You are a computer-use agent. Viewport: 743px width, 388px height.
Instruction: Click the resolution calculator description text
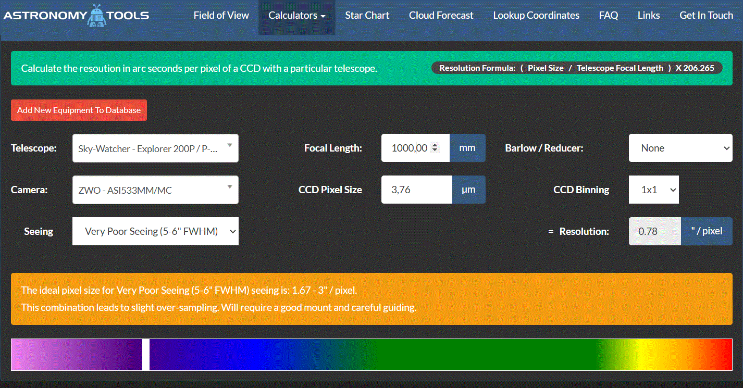pos(199,68)
